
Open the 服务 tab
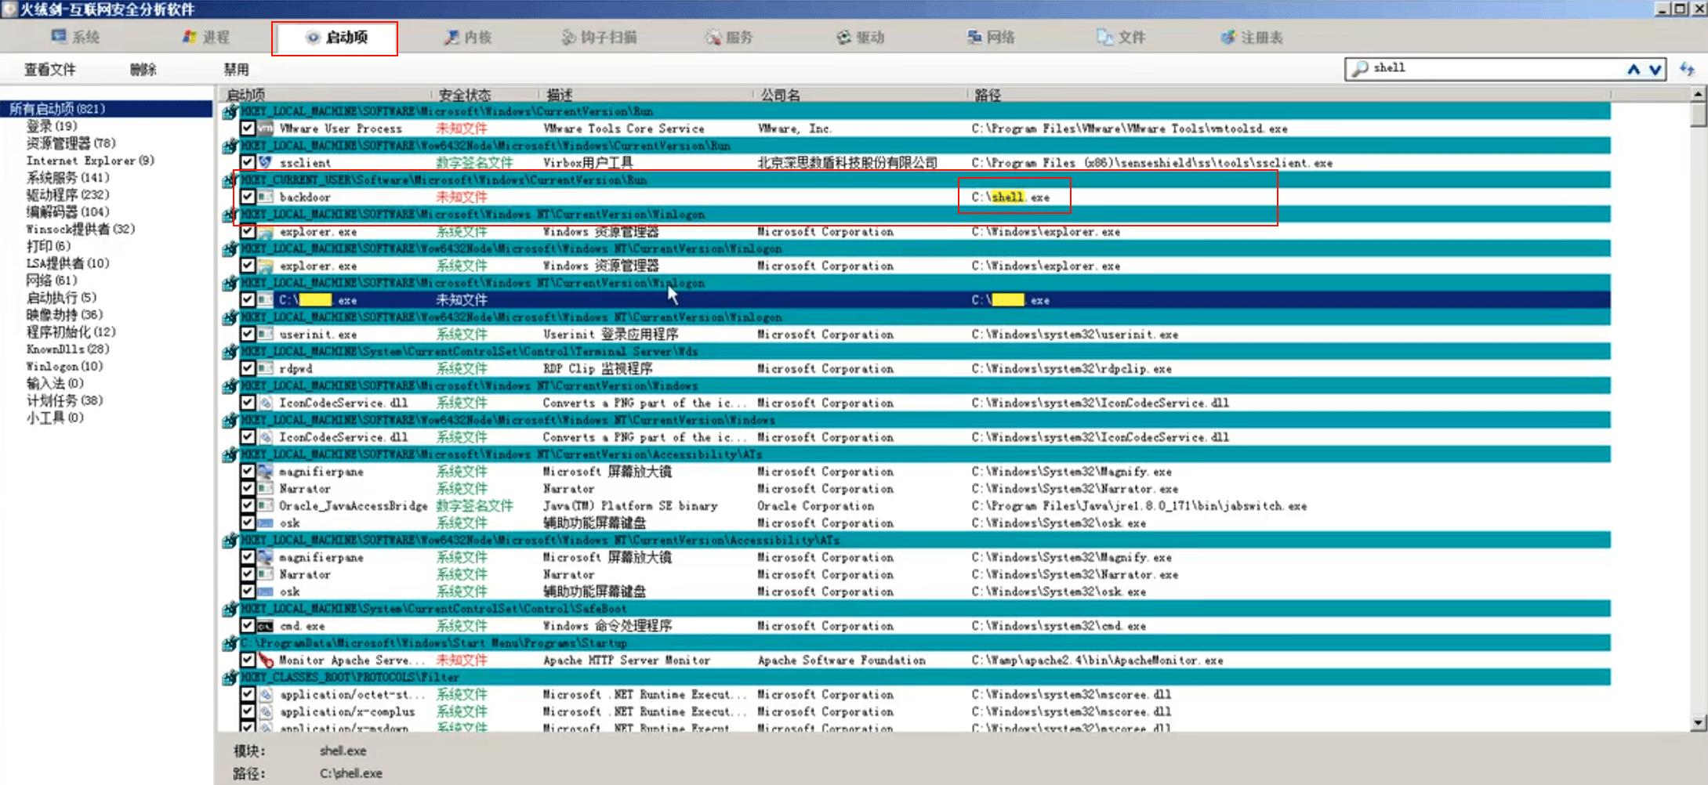729,37
